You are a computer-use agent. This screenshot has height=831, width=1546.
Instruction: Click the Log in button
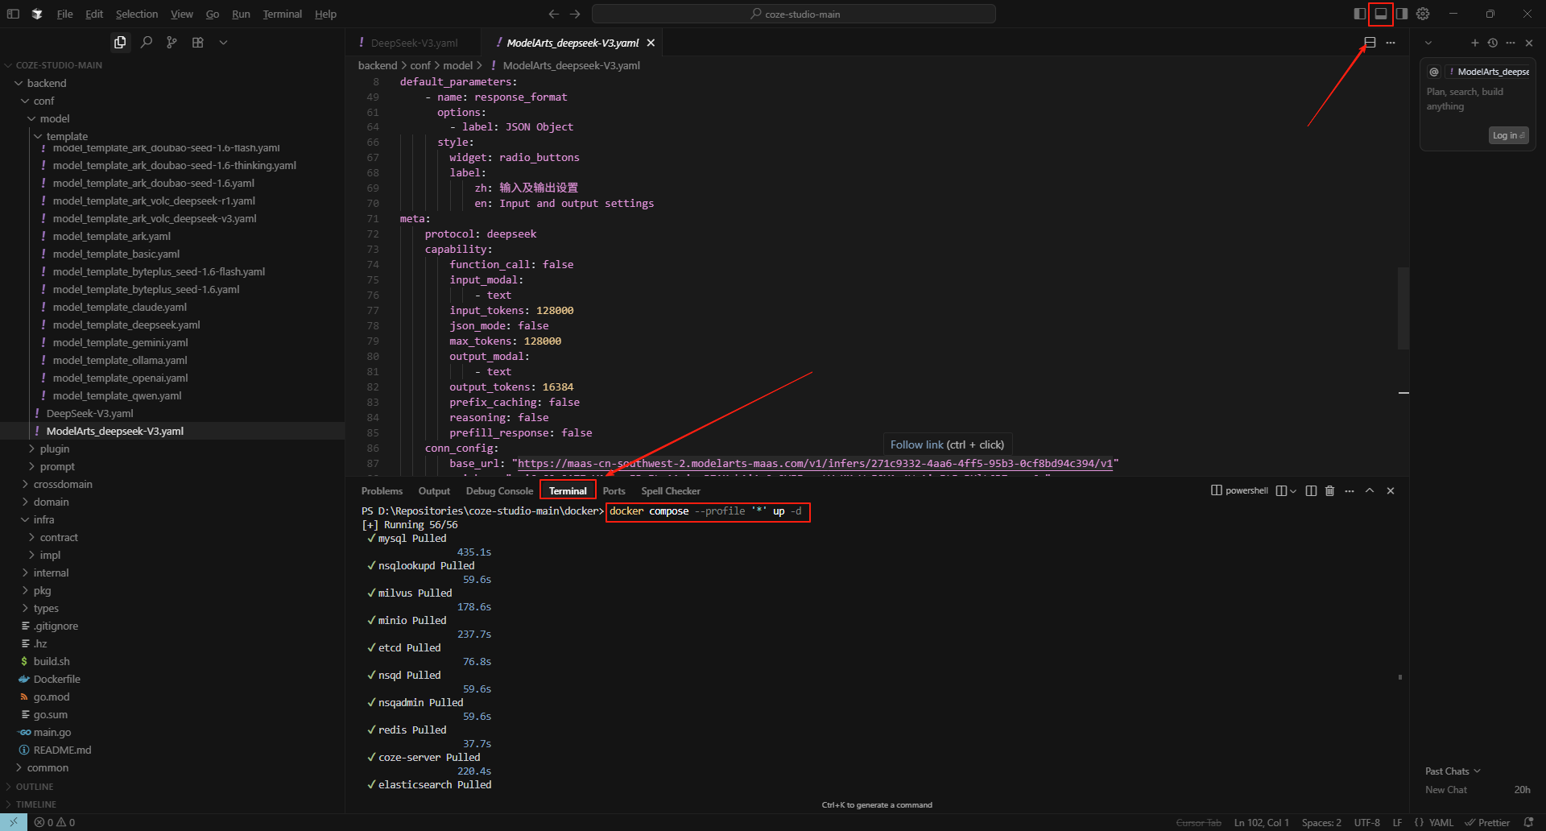point(1508,135)
